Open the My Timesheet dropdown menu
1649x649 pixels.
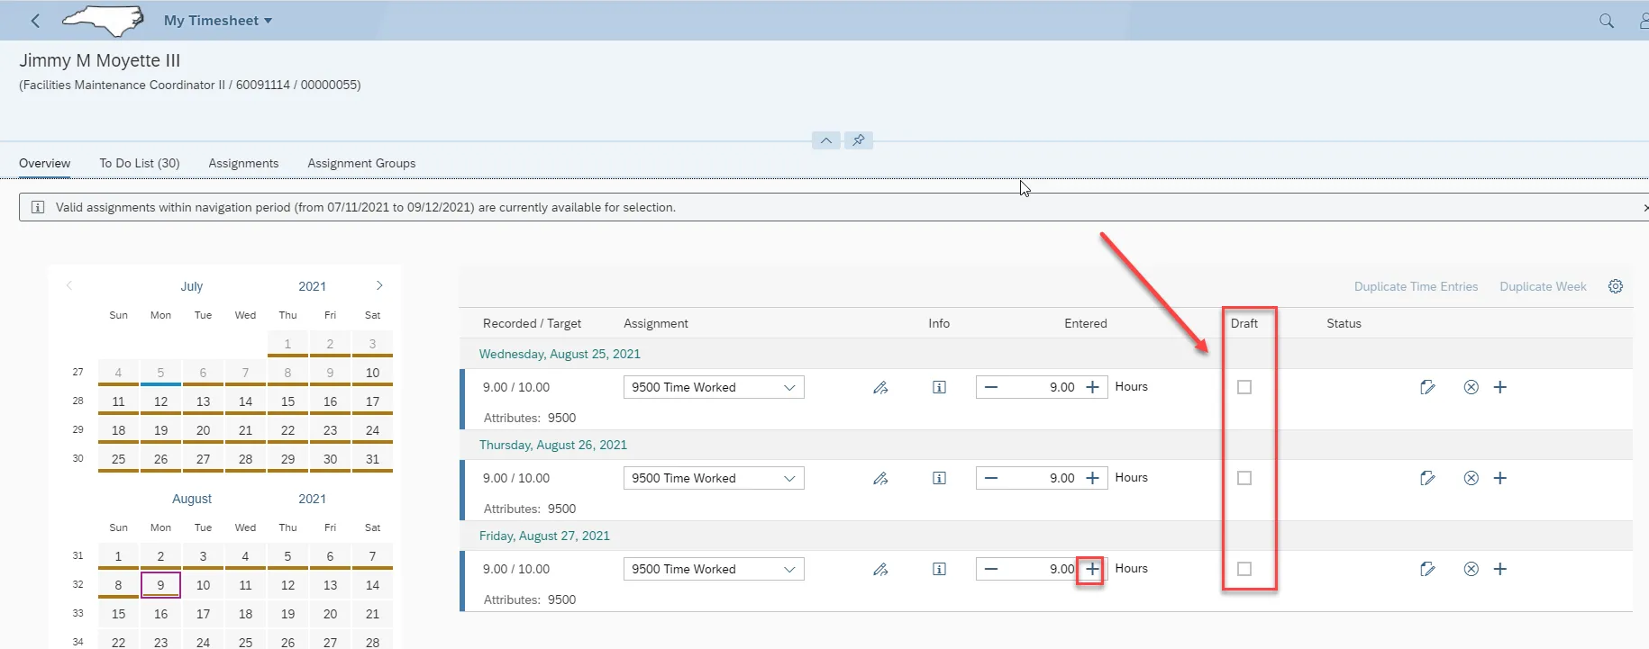pos(217,21)
